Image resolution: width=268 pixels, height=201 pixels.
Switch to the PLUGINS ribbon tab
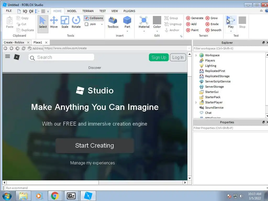click(x=129, y=11)
